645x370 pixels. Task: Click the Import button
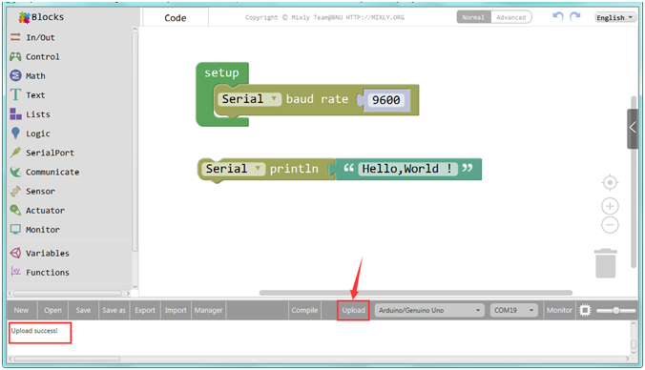[176, 310]
